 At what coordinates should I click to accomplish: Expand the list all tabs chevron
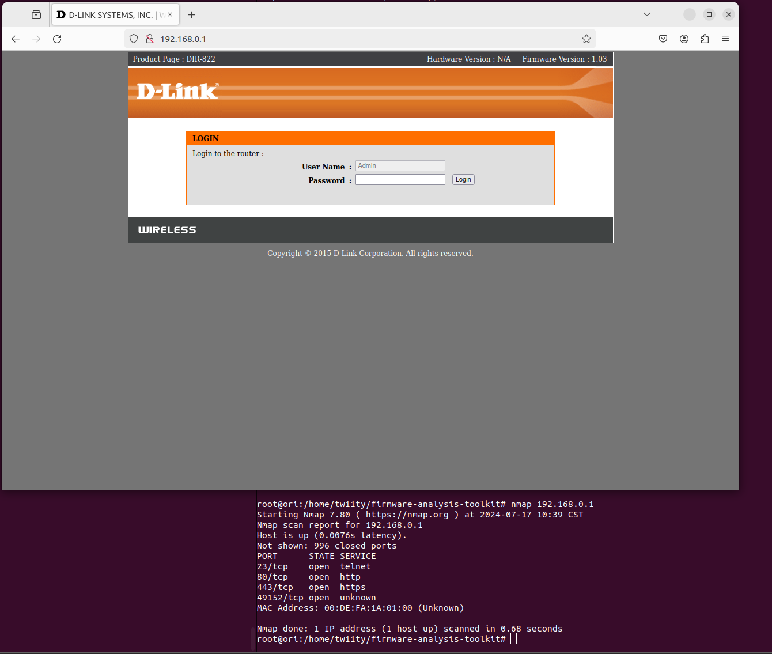[647, 14]
